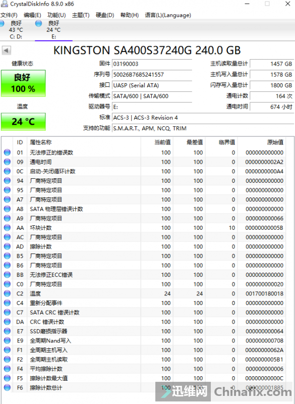This screenshot has height=404, width=295.
Task: Open the 主题(T) menu
Action: click(x=81, y=15)
